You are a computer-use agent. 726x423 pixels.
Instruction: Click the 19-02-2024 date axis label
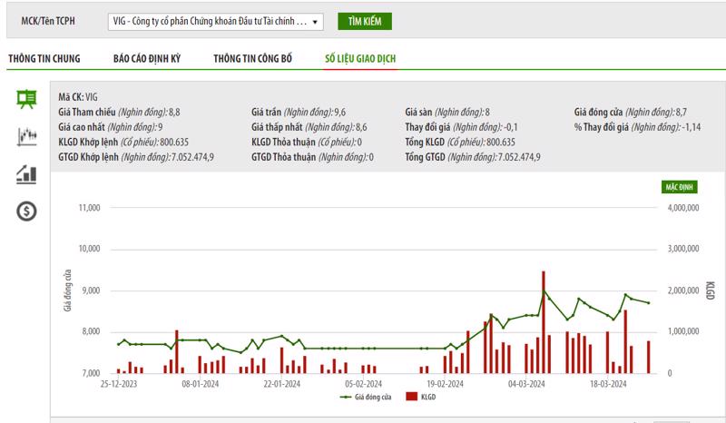446,384
